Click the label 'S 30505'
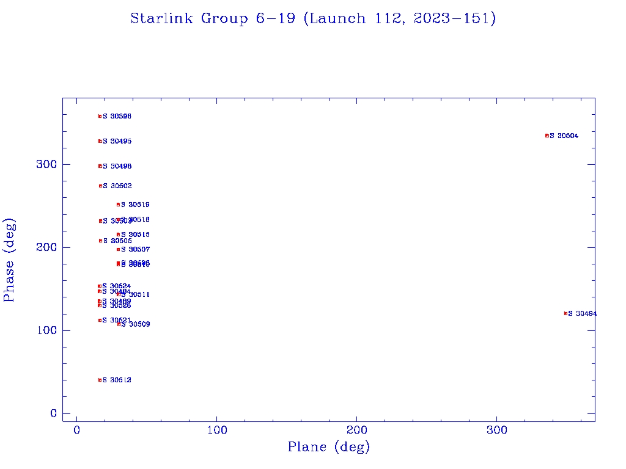 (x=117, y=241)
